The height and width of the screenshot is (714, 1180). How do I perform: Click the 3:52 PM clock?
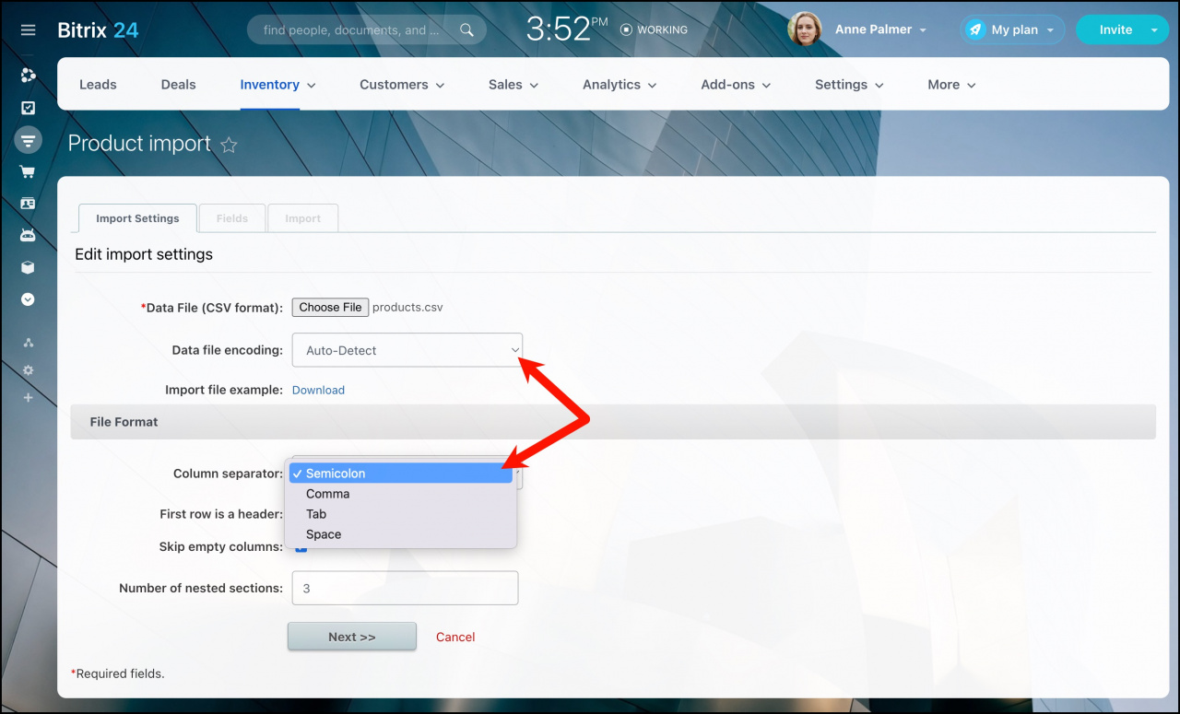coord(567,29)
